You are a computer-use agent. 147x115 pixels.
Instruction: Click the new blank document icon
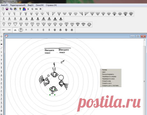(3, 9)
